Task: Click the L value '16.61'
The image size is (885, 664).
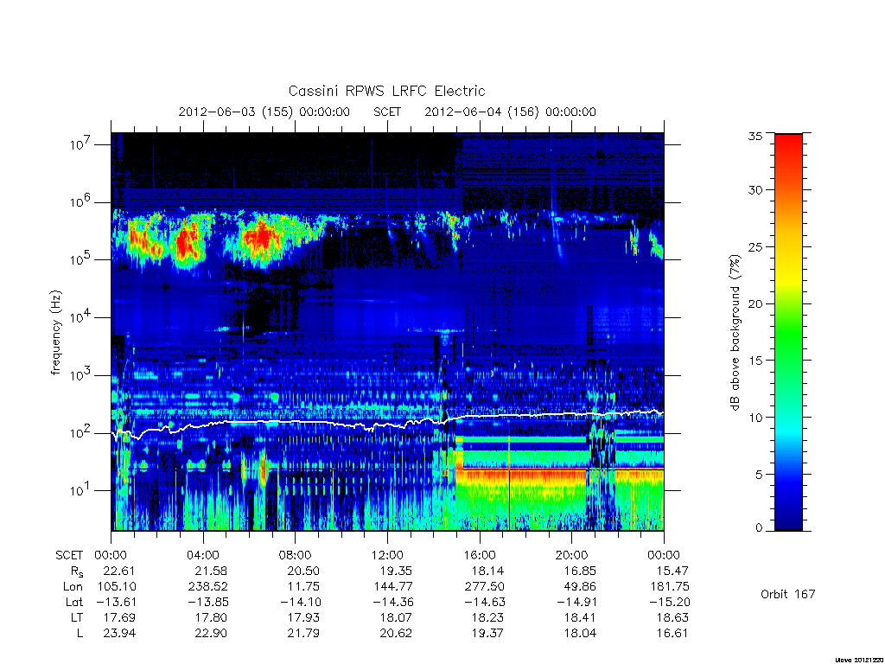Action: coord(672,634)
